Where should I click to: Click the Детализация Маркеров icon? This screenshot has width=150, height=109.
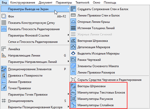point(73,47)
